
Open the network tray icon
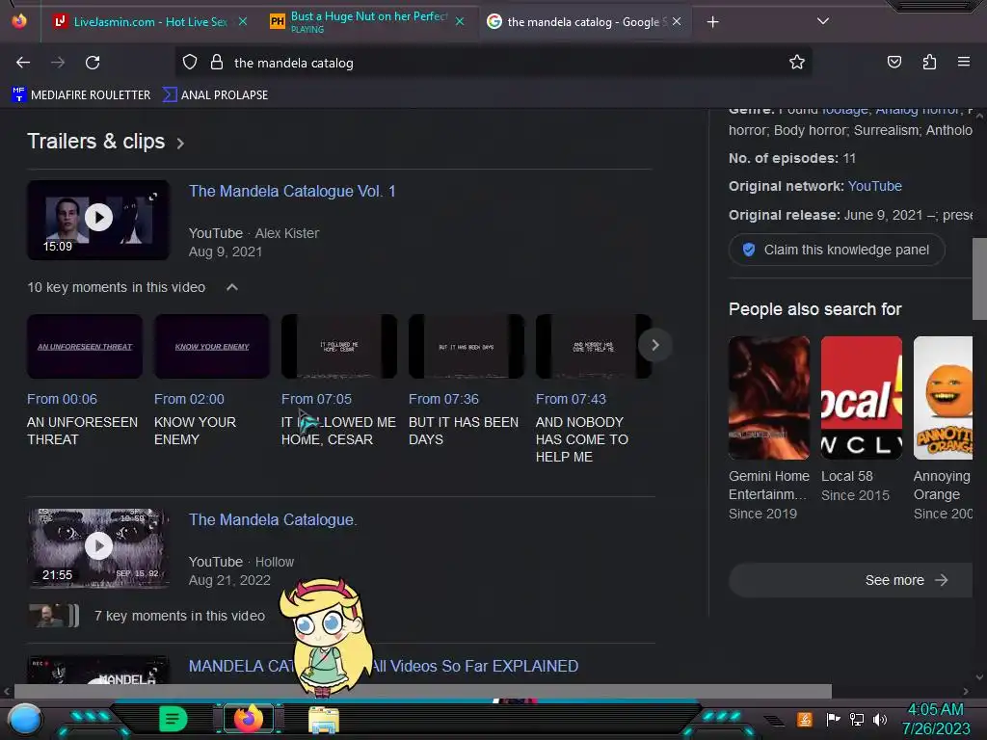click(x=856, y=719)
